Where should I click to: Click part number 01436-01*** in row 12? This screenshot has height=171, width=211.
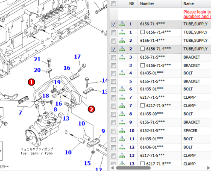pyautogui.click(x=152, y=147)
